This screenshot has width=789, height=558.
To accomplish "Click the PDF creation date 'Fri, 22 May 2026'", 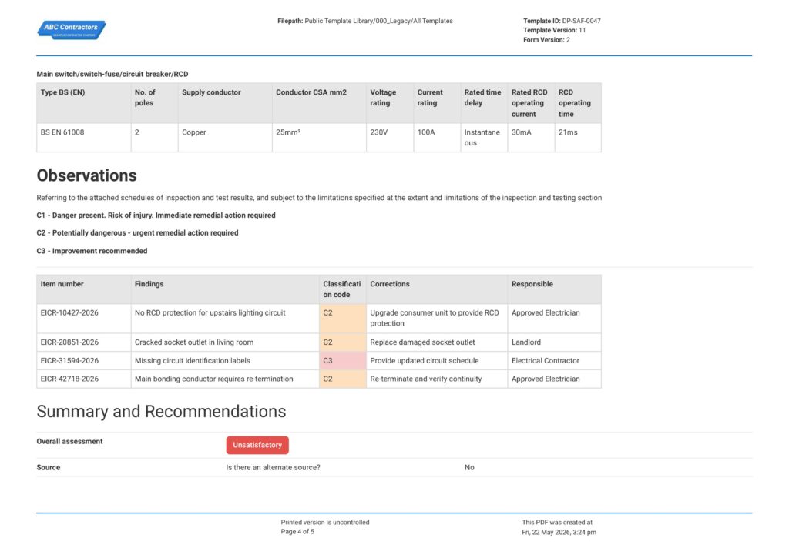I will (559, 533).
